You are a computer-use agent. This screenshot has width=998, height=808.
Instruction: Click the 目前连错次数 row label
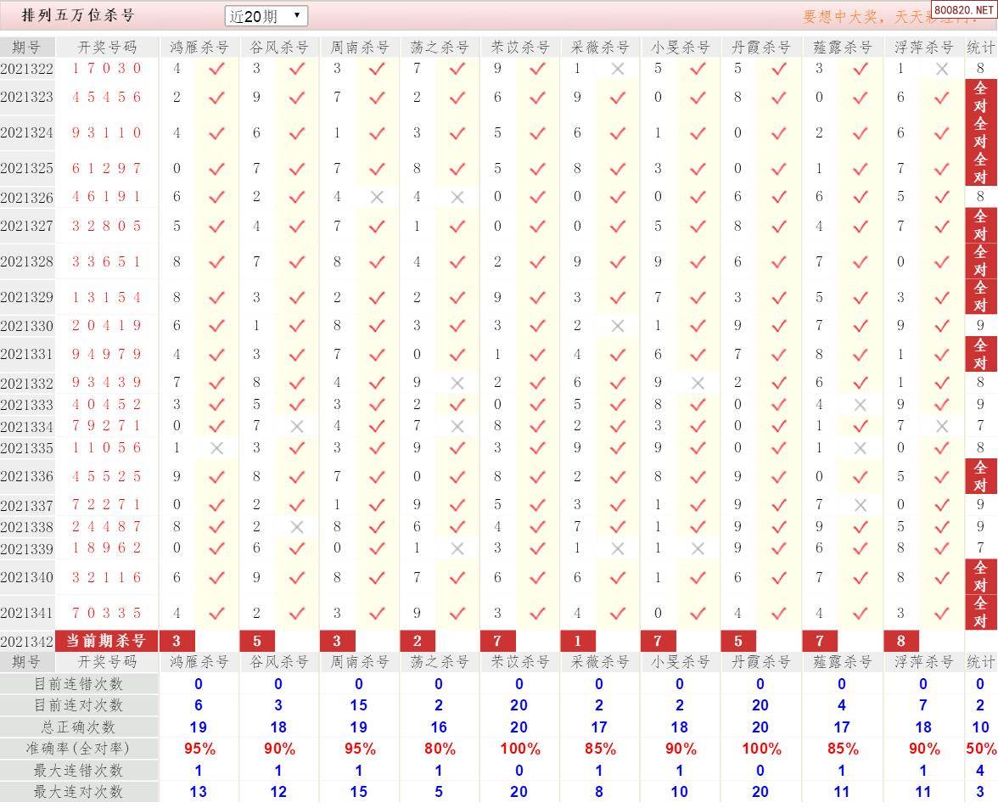click(x=78, y=684)
